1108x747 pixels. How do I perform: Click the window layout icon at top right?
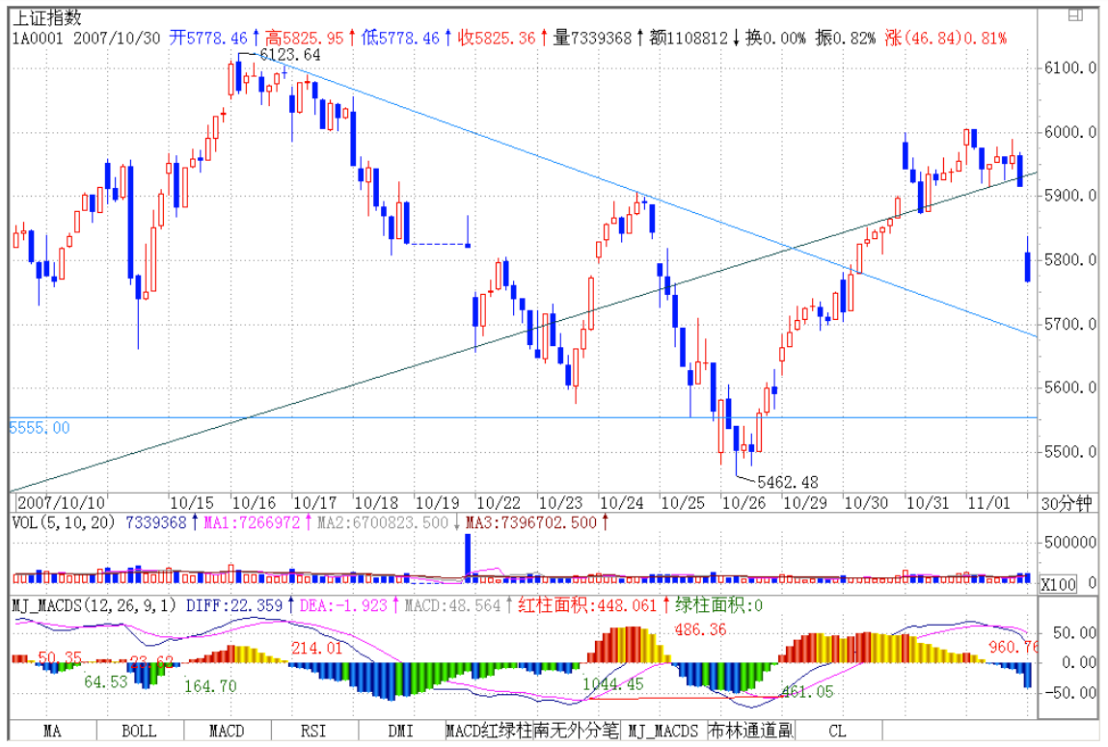click(1075, 14)
